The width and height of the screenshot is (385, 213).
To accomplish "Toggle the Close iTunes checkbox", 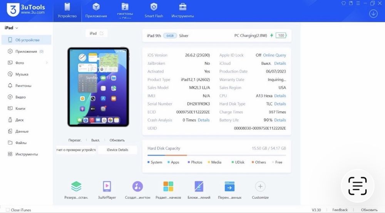I will (x=8, y=210).
